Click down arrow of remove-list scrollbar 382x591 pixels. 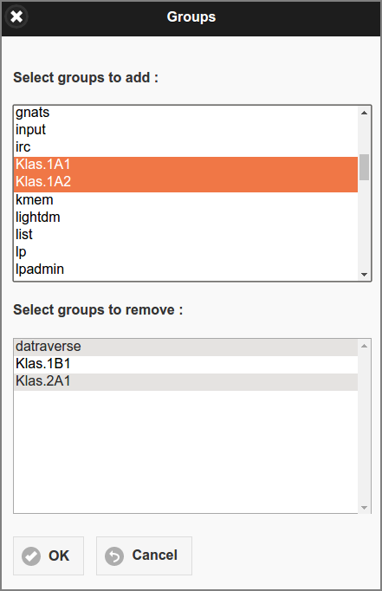pyautogui.click(x=364, y=507)
